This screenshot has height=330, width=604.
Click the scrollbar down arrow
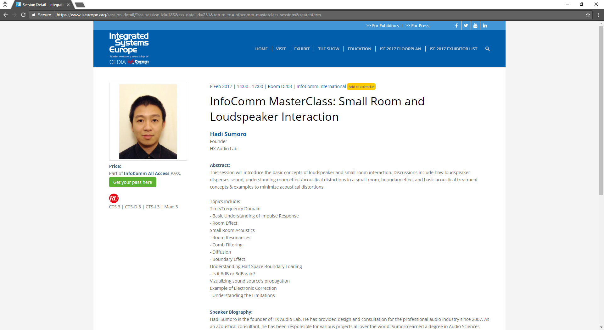[x=601, y=327]
